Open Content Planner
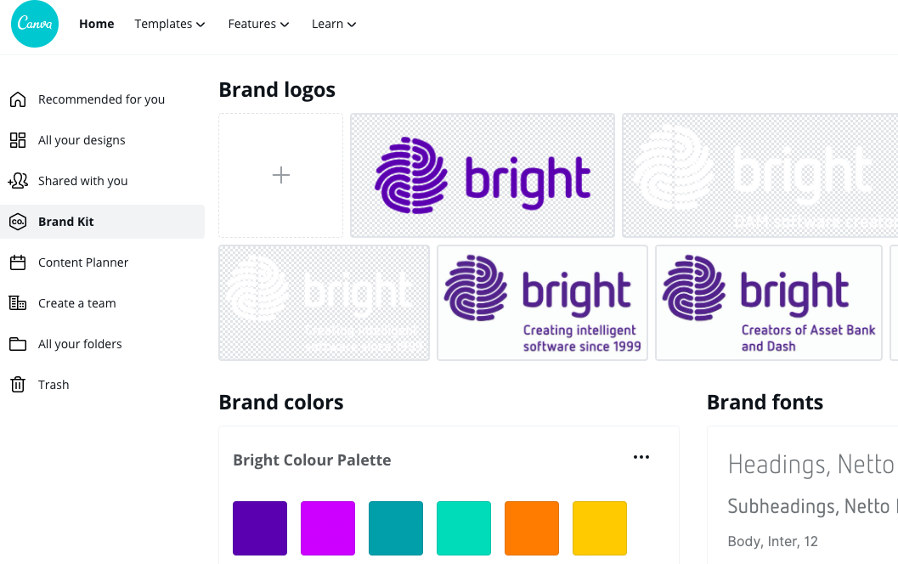Image resolution: width=898 pixels, height=564 pixels. [x=83, y=262]
